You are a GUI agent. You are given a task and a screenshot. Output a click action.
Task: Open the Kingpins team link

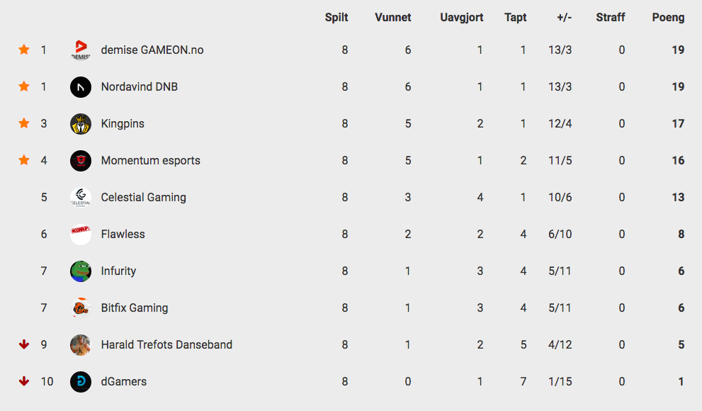[123, 124]
